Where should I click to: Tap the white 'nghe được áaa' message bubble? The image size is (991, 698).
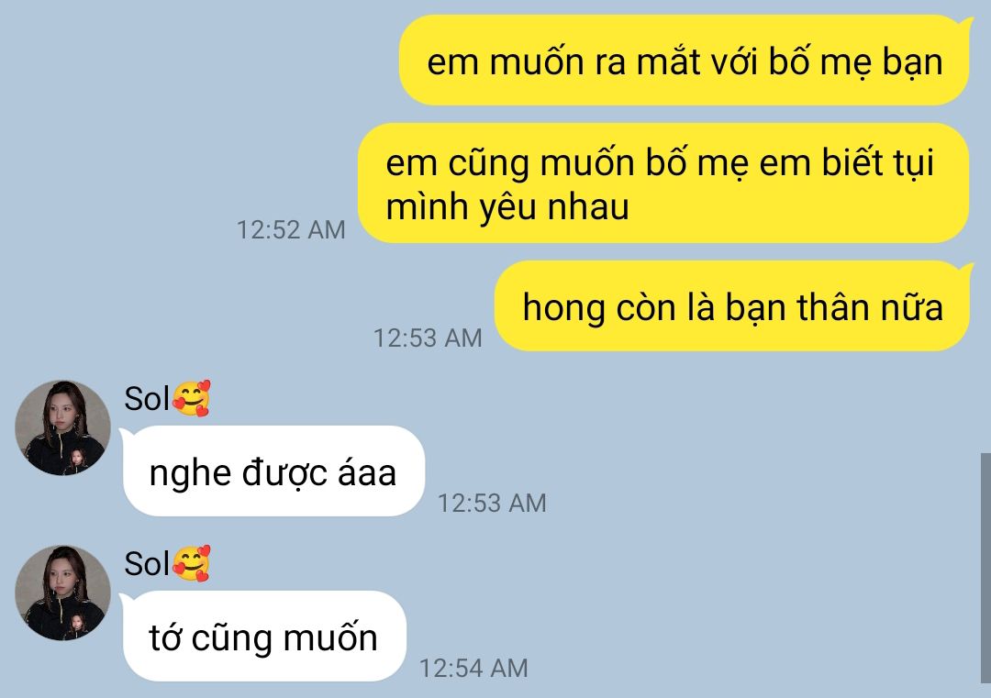pos(273,471)
